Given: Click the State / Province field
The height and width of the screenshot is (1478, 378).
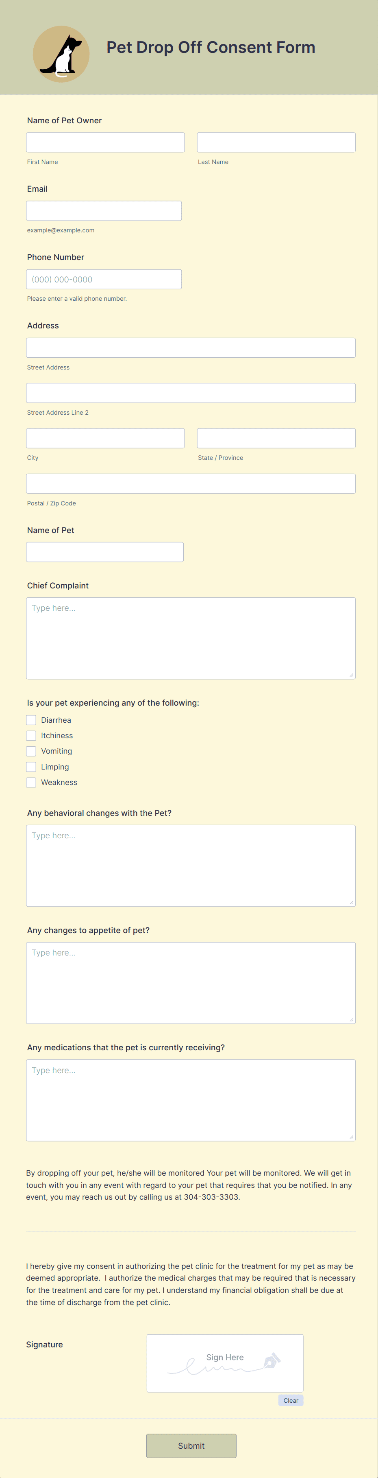Looking at the screenshot, I should 276,438.
